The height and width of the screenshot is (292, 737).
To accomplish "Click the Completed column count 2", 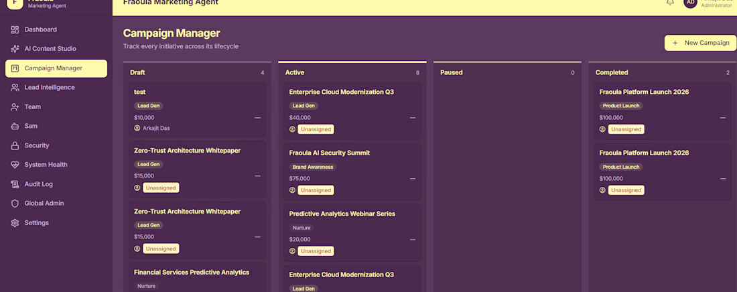I will click(728, 73).
